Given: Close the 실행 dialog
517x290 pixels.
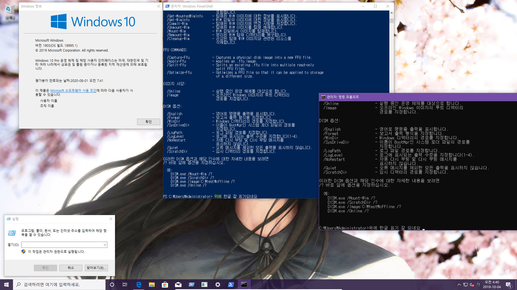Looking at the screenshot, I should pos(111,219).
